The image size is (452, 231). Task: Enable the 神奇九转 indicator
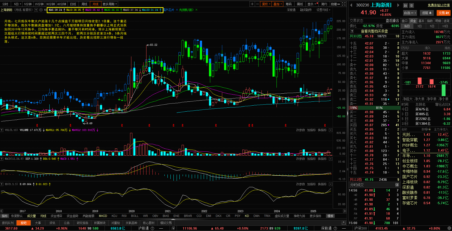pyautogui.click(x=300, y=216)
